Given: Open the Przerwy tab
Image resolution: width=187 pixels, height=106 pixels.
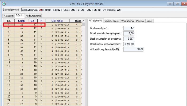Looking at the screenshot, I should [x=140, y=21].
